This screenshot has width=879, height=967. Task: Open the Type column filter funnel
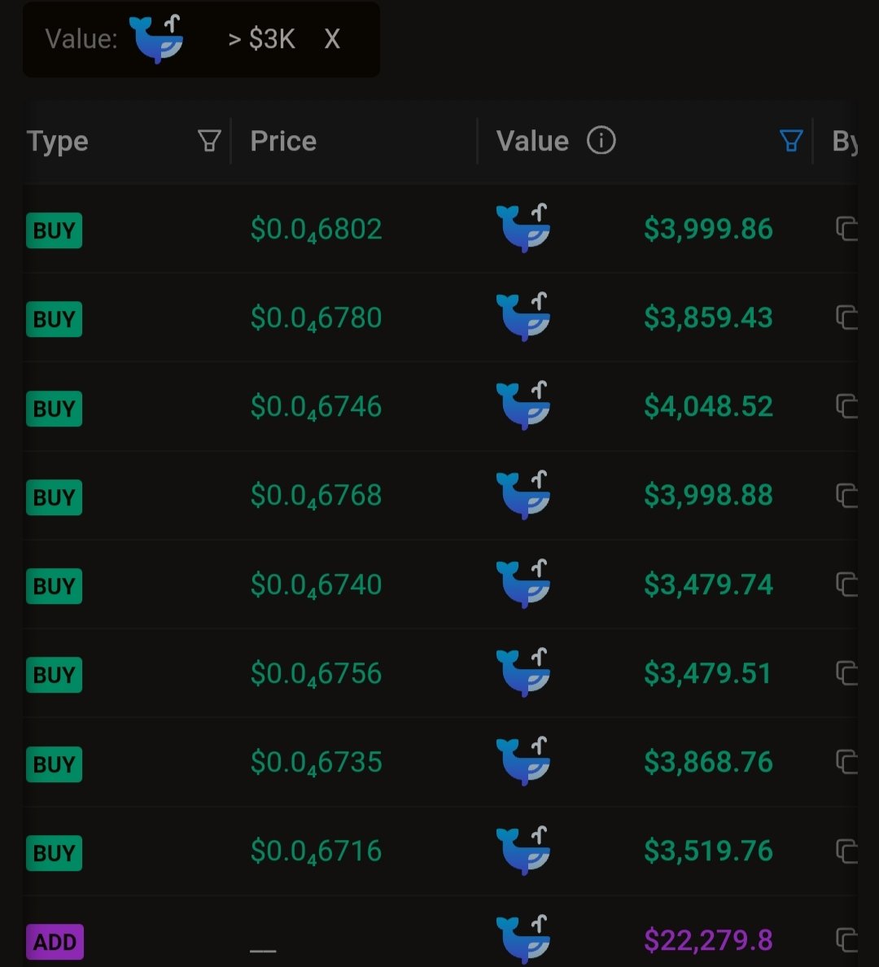[x=209, y=141]
